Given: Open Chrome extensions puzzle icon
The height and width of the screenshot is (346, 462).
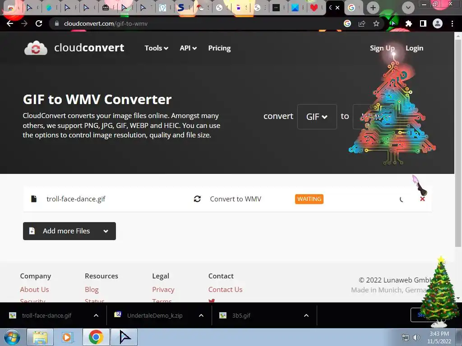Looking at the screenshot, I should point(408,23).
